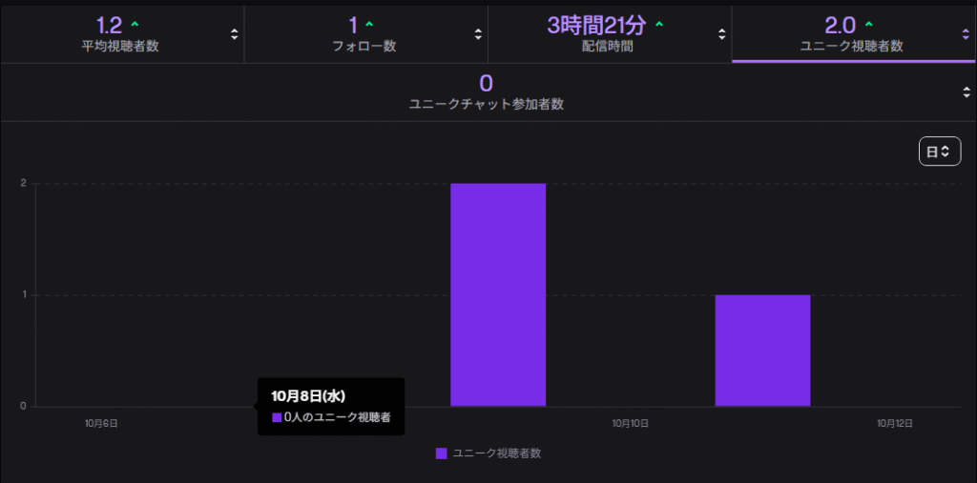Screen dimensions: 977x483
Task: Toggle the ユニーク視聴者数 legend label text
Action: (x=496, y=453)
